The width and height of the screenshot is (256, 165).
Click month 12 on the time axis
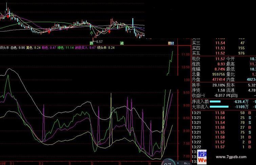click(x=41, y=163)
